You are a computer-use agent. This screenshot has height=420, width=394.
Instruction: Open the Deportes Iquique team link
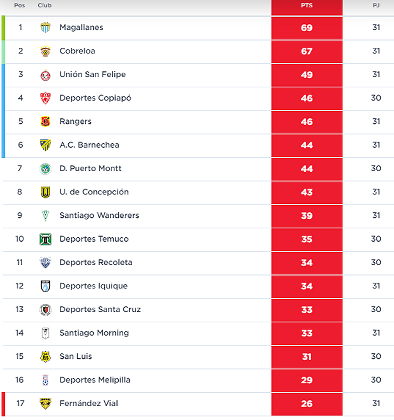point(93,286)
